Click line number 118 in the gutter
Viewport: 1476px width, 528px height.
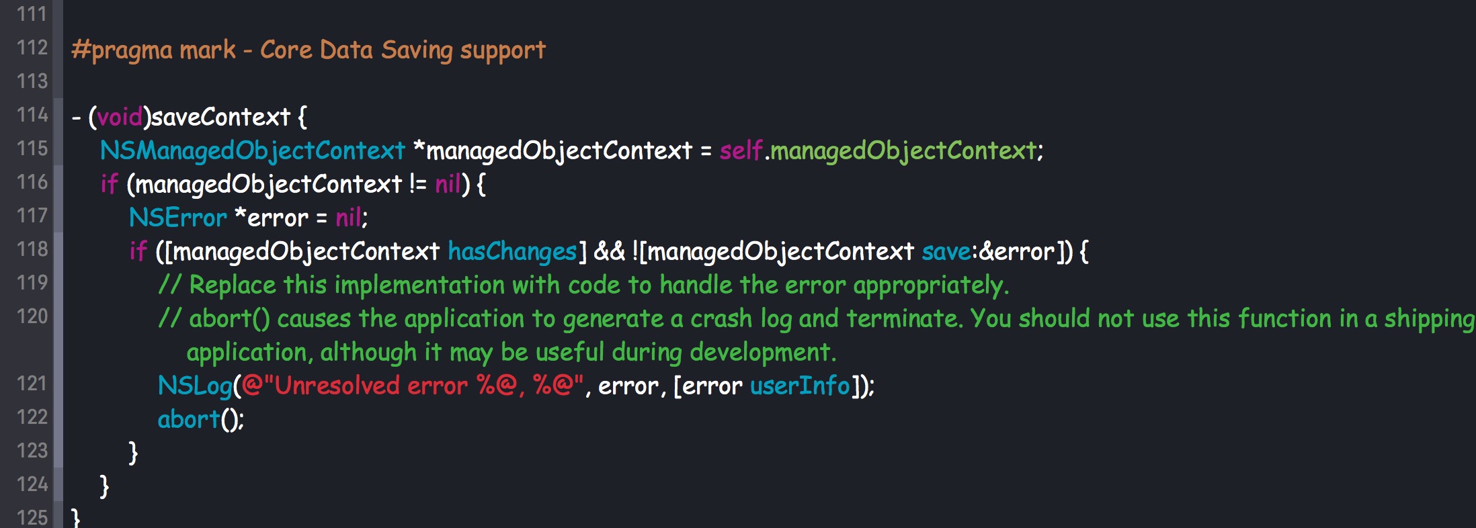pos(32,250)
